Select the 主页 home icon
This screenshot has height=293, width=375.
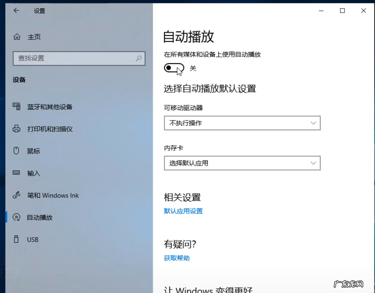pos(17,37)
